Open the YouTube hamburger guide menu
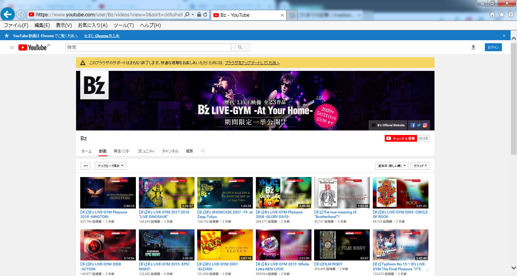The height and width of the screenshot is (276, 517). pos(12,47)
